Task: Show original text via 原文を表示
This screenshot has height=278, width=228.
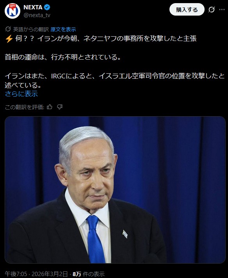Action: coord(63,29)
